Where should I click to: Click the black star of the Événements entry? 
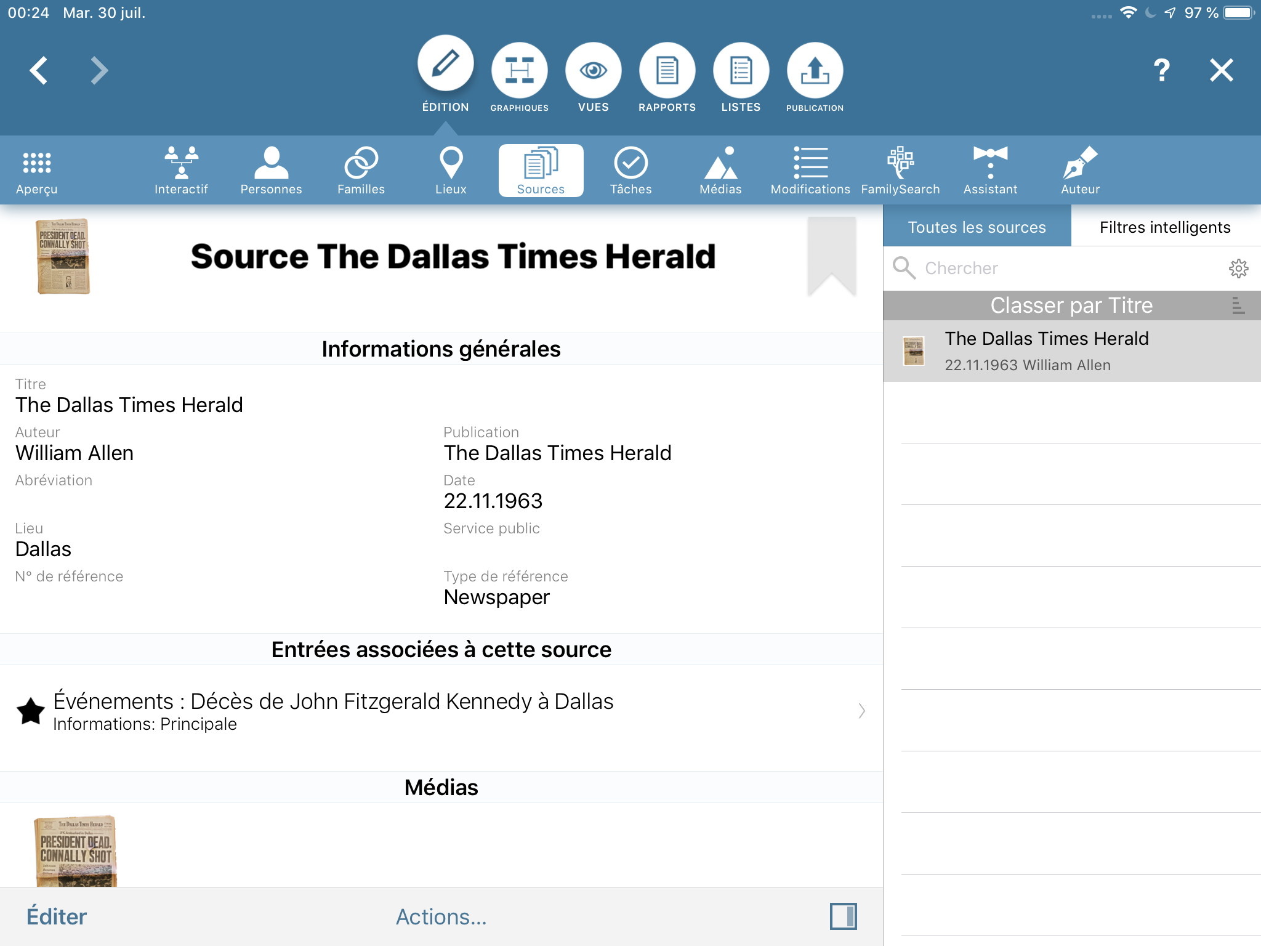point(30,711)
